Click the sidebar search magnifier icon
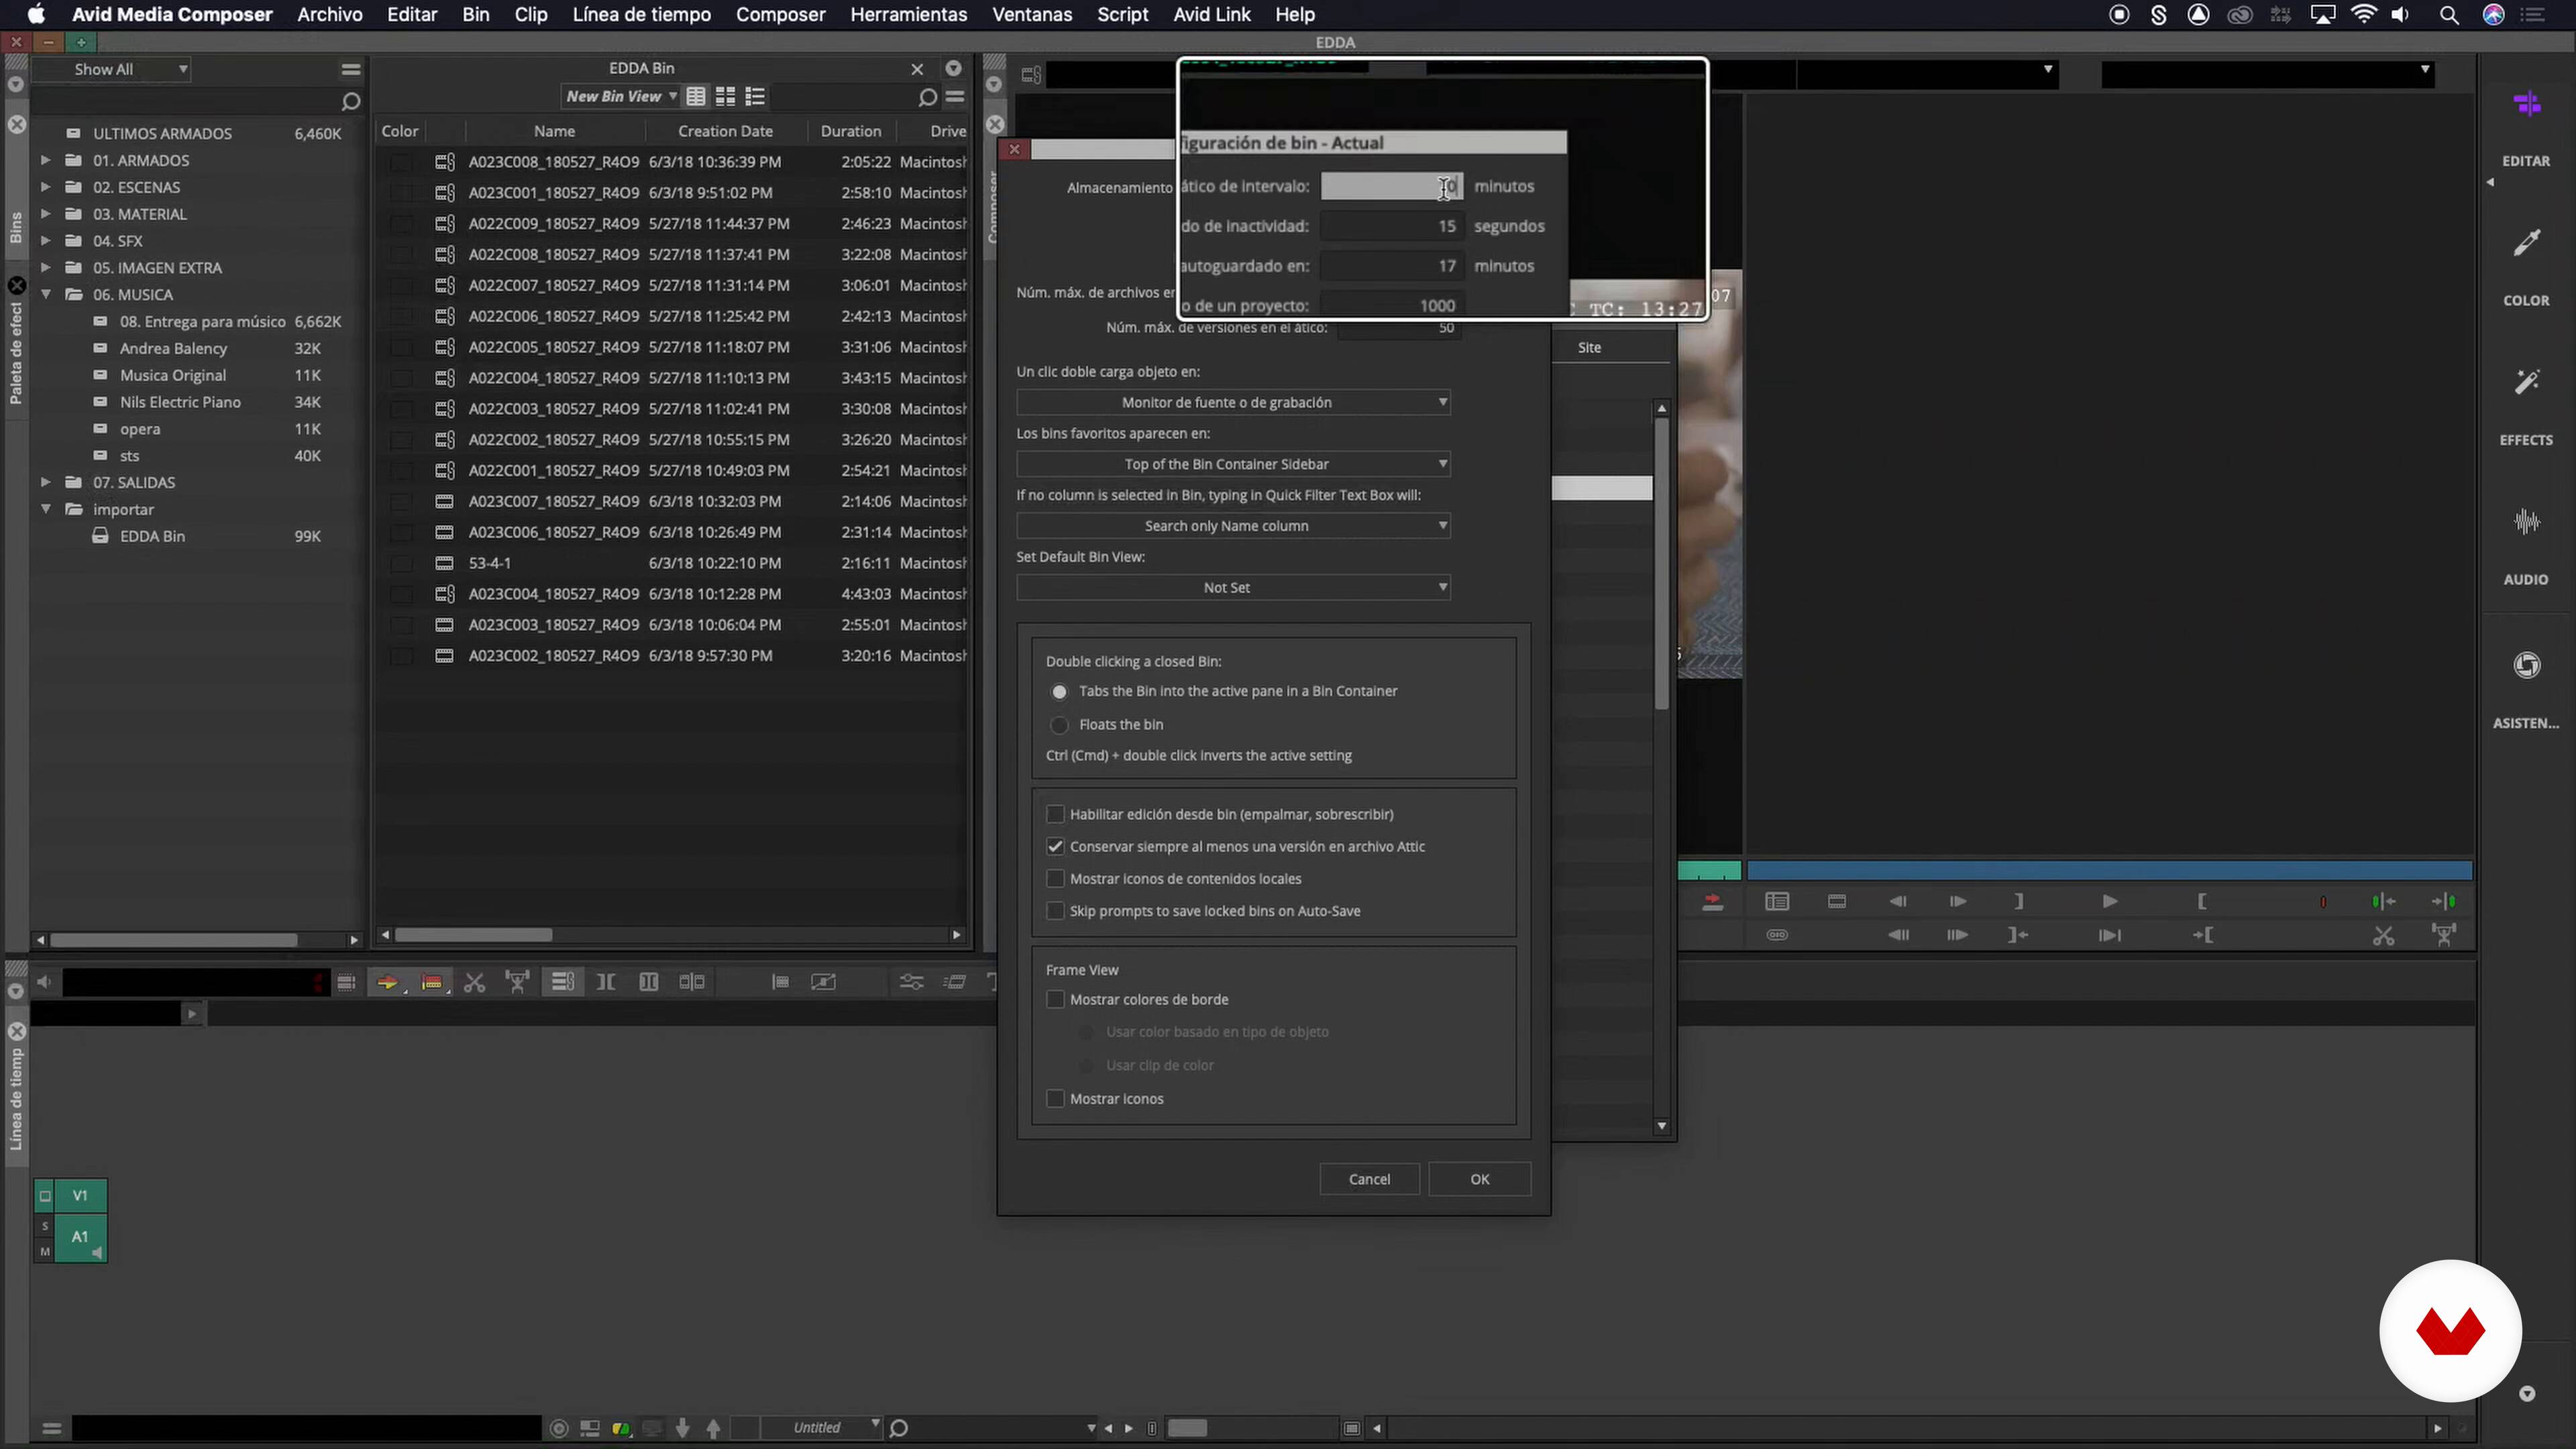This screenshot has height=1449, width=2576. (350, 102)
